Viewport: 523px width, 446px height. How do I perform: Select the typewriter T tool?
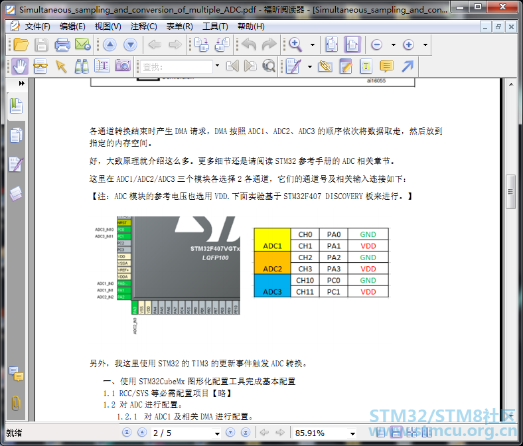(x=366, y=66)
